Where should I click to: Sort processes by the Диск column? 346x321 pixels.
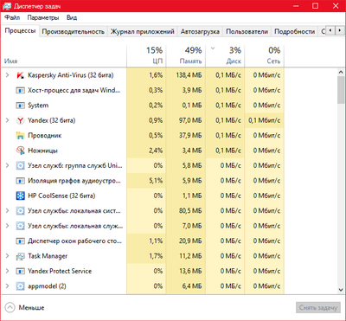click(x=225, y=56)
